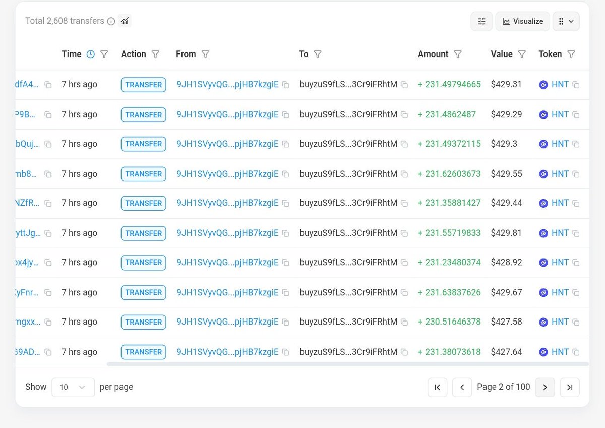605x428 pixels.
Task: Filter by the Action column
Action: 156,54
